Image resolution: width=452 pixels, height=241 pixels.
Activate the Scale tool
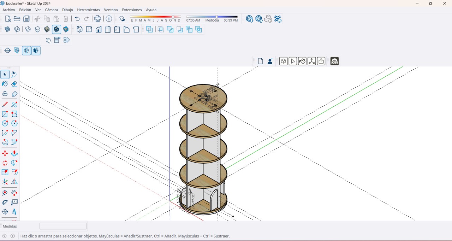pos(5,172)
